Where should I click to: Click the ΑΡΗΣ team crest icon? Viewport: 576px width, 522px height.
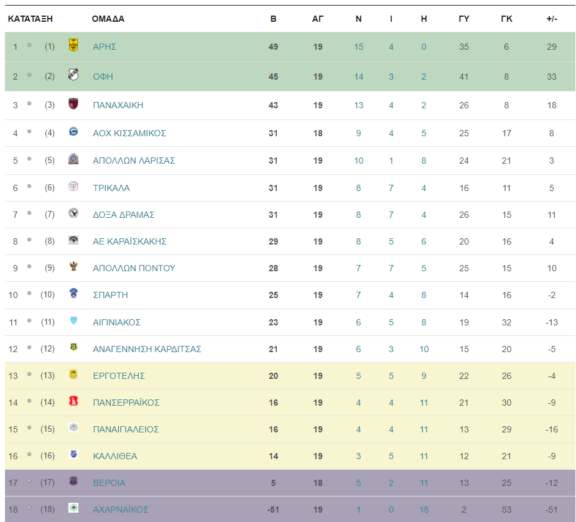click(x=73, y=45)
